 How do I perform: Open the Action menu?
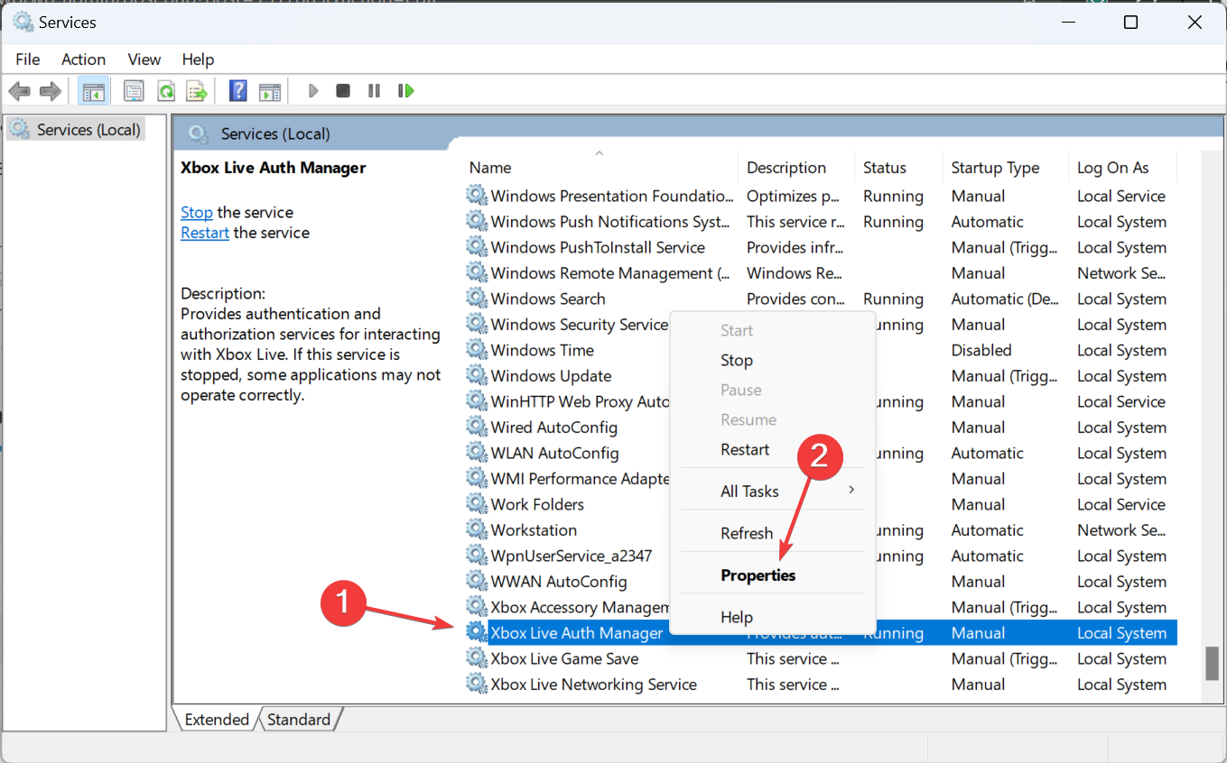tap(83, 60)
